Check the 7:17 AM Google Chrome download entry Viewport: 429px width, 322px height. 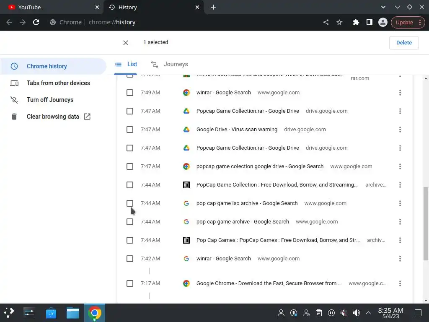tap(130, 283)
